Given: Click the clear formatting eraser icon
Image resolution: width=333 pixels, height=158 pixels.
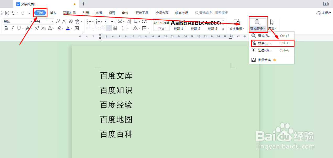Looking at the screenshot, I should pos(71,21).
